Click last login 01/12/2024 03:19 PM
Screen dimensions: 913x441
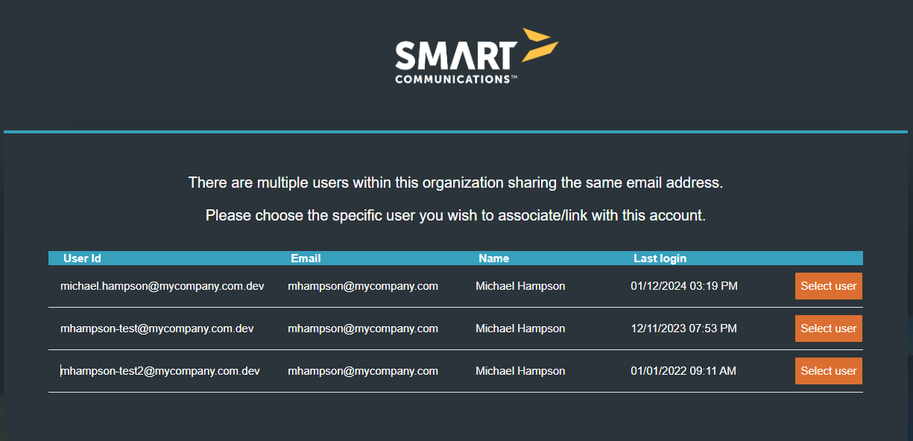[x=683, y=286]
